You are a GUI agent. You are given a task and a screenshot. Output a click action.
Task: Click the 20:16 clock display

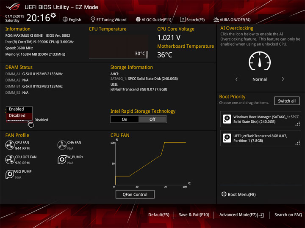pos(38,18)
